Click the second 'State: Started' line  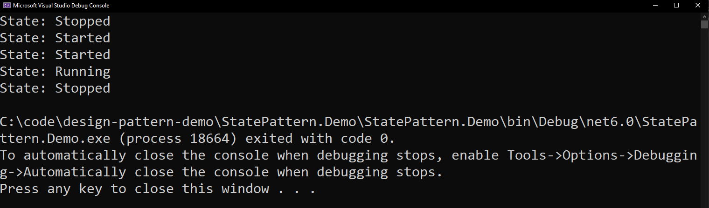(55, 54)
